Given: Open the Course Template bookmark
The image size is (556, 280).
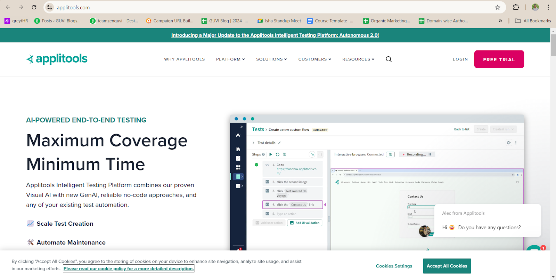Looking at the screenshot, I should click(330, 21).
